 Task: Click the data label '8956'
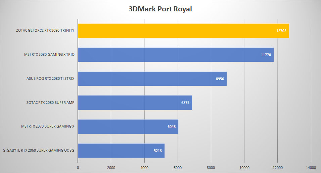point(220,79)
